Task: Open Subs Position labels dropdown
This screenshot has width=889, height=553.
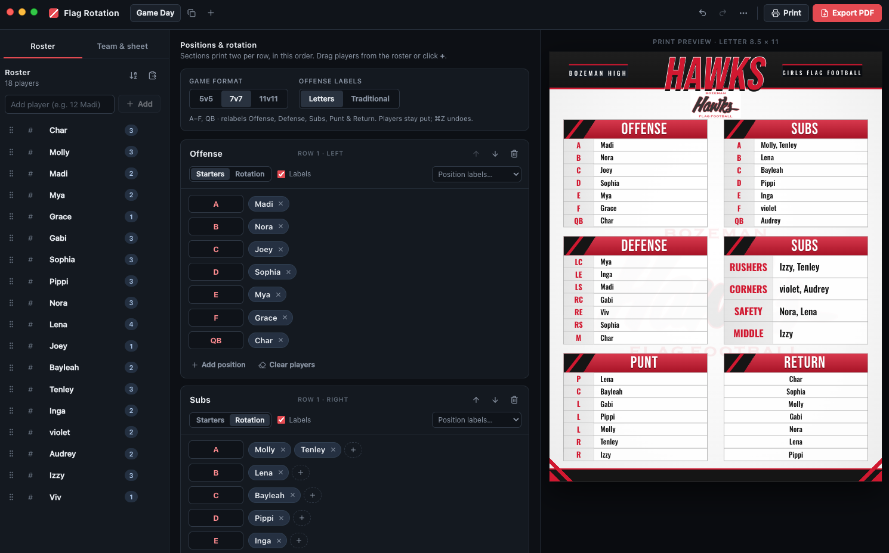Action: pos(477,420)
